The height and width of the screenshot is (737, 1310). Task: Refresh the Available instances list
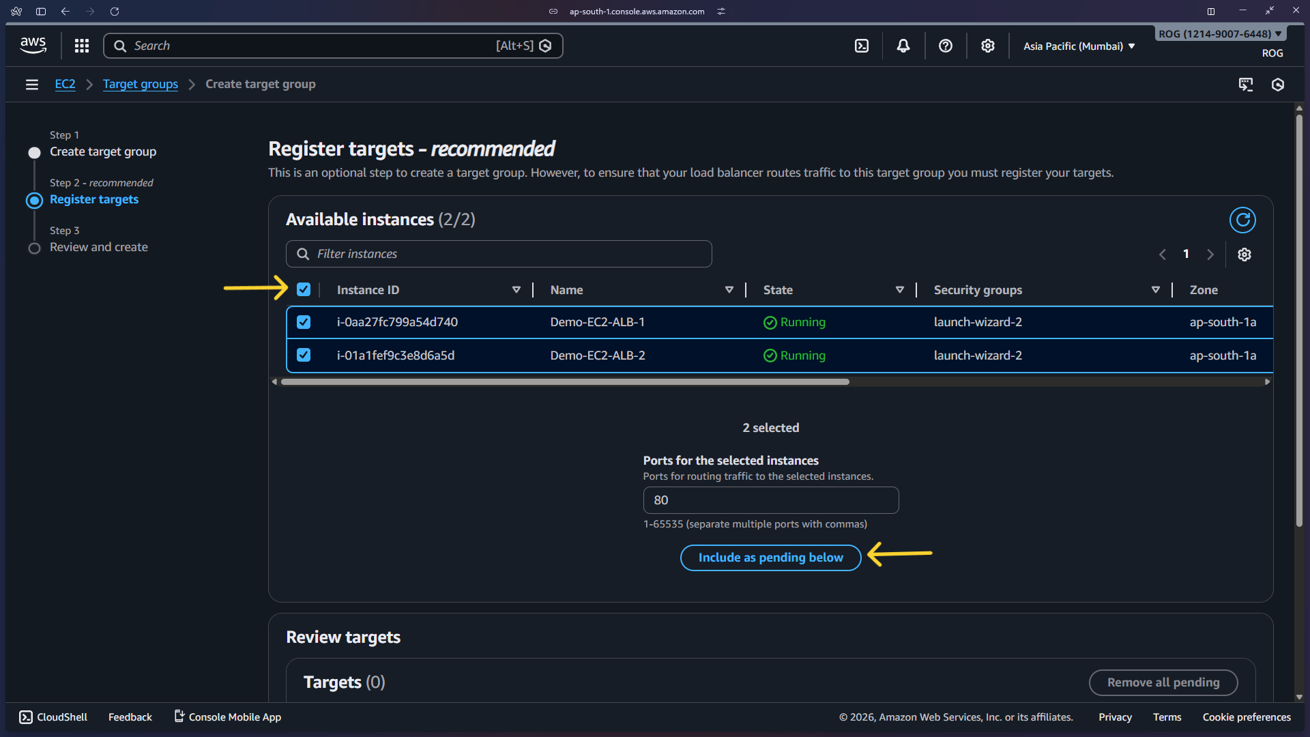[x=1242, y=220]
